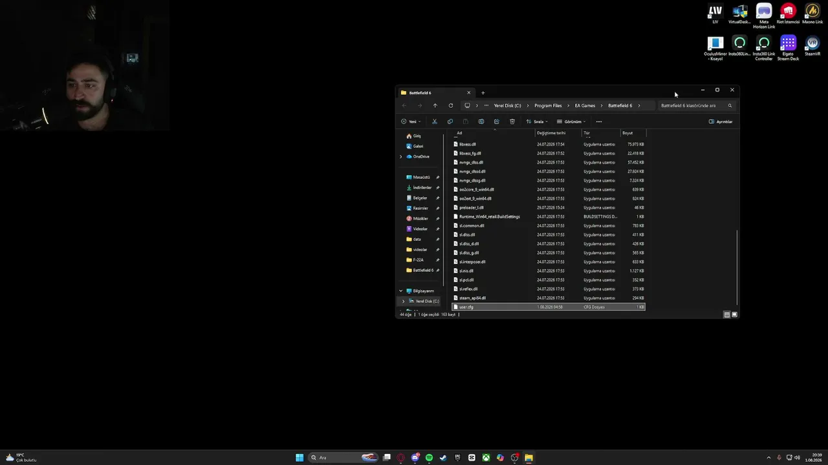Expand the Yerel Disk (C:) sidebar node
The height and width of the screenshot is (465, 828).
[404, 302]
